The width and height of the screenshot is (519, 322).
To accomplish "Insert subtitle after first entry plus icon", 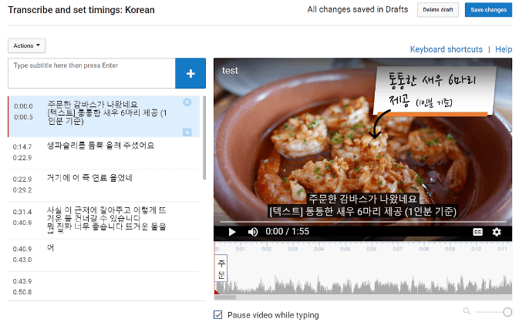I will (x=187, y=132).
